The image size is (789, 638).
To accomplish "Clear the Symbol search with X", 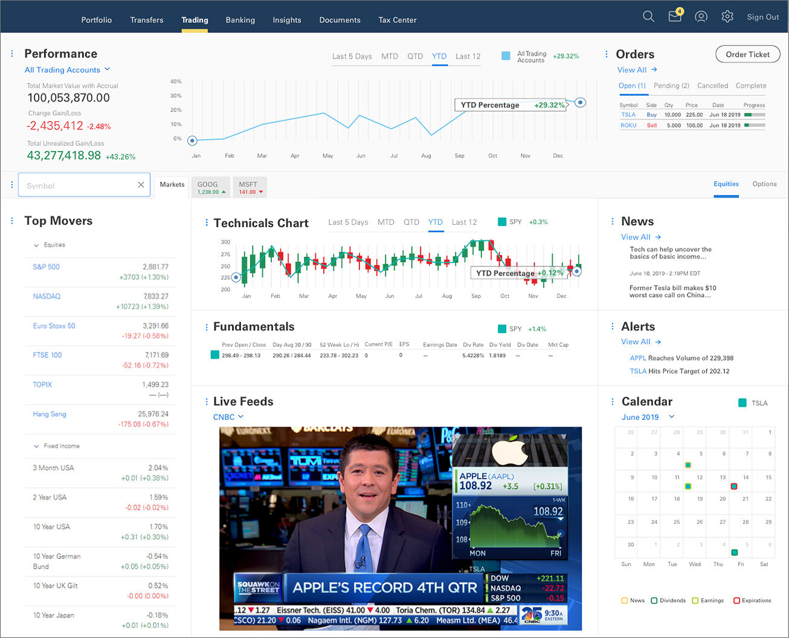I will pyautogui.click(x=141, y=185).
